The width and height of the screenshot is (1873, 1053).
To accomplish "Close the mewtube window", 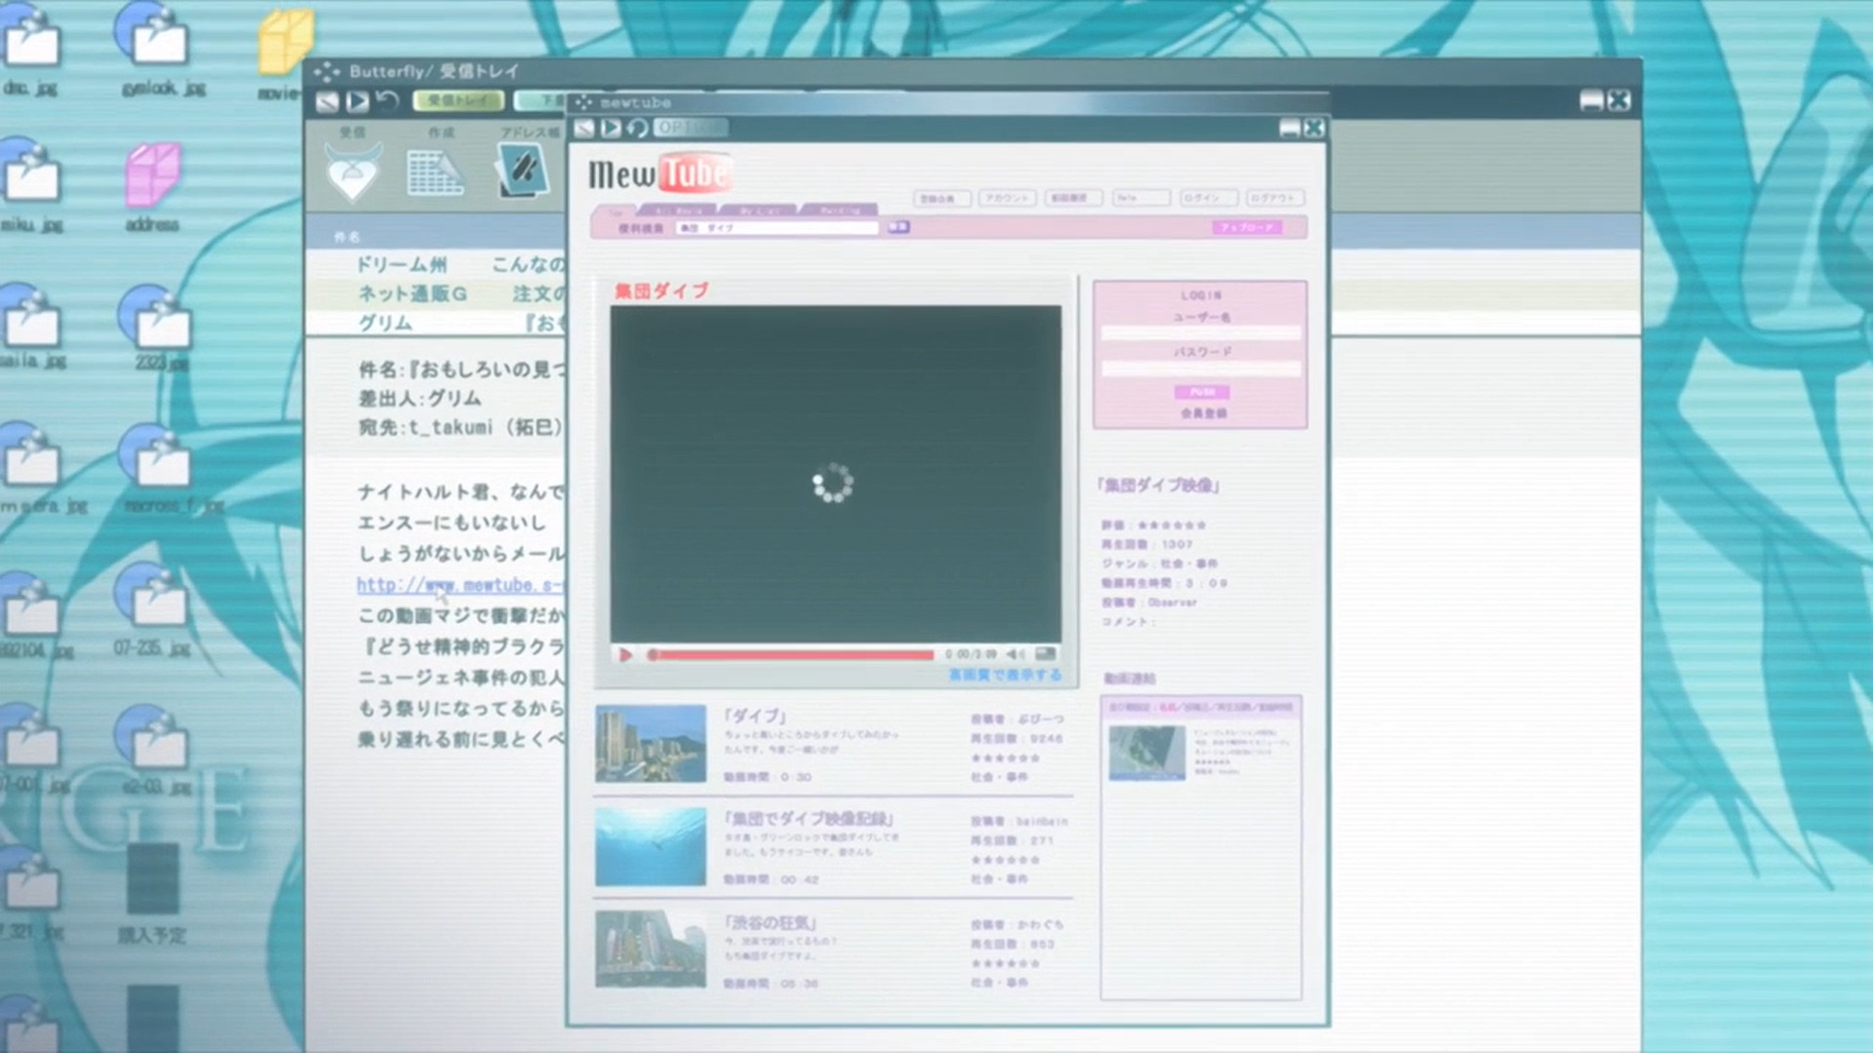I will (1314, 128).
